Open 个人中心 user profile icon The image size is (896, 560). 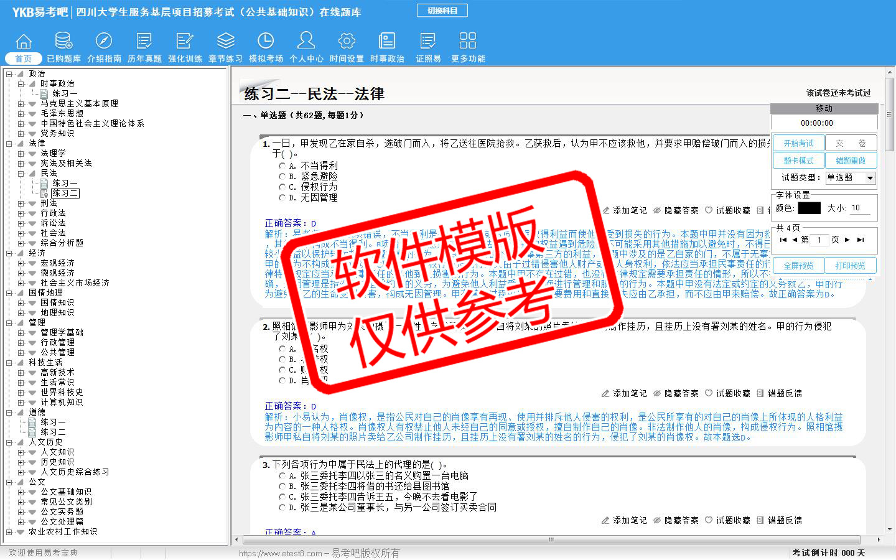pos(306,42)
